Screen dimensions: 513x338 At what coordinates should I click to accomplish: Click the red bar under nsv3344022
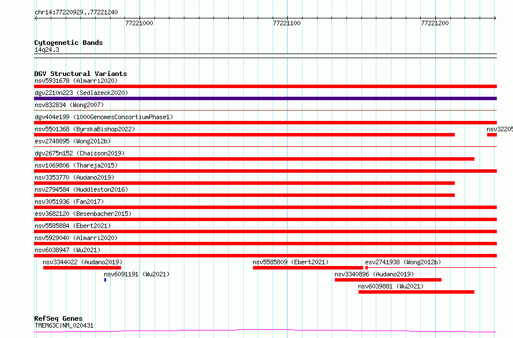(82, 268)
